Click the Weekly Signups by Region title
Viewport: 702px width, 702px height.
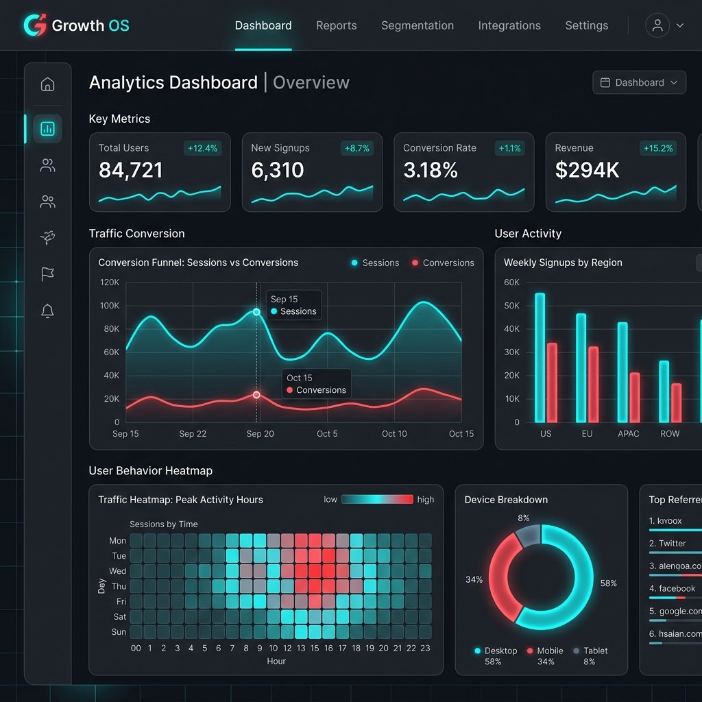pos(563,263)
